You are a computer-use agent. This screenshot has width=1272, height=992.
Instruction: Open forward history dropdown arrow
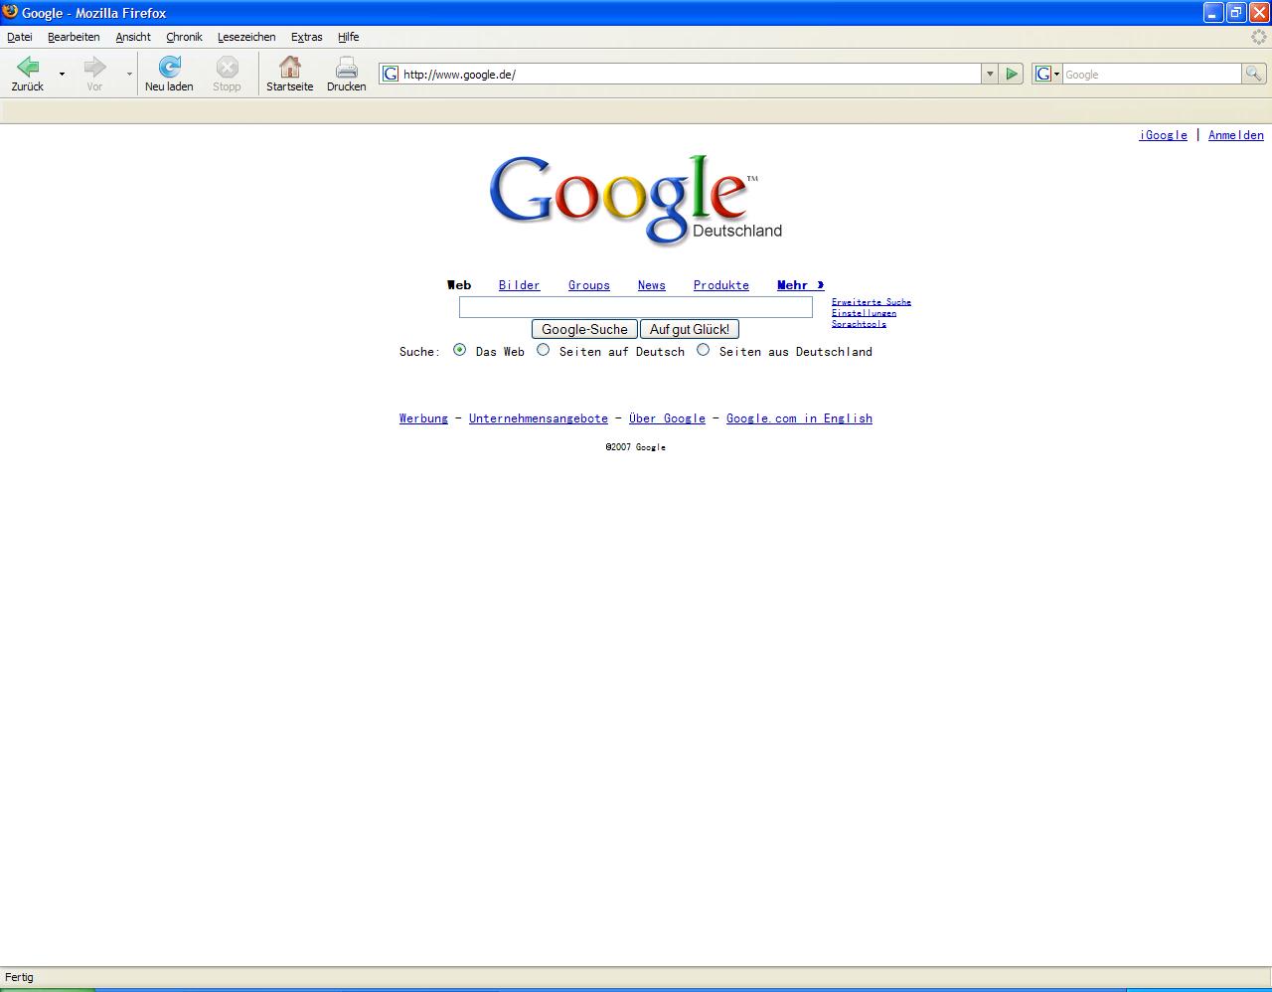click(x=129, y=75)
